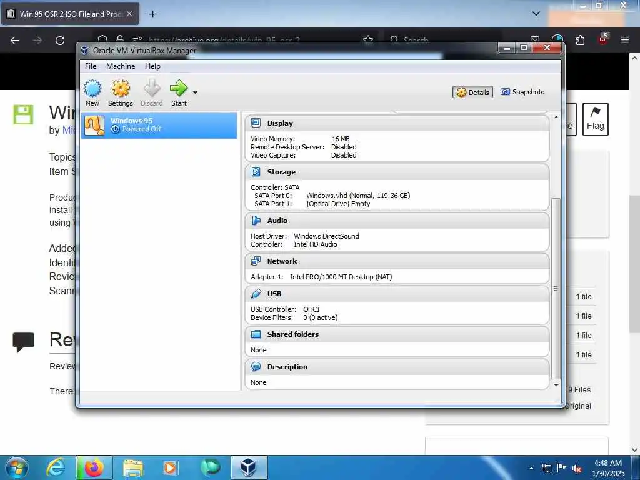Click the details pane scrollbar thumb

coord(556,288)
